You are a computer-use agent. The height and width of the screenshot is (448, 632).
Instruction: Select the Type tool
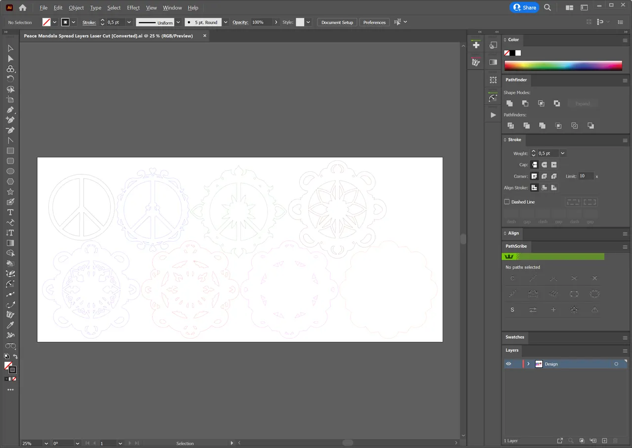click(10, 212)
